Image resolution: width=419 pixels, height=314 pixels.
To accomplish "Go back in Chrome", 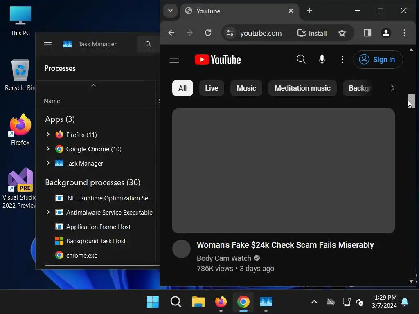I will pyautogui.click(x=171, y=33).
